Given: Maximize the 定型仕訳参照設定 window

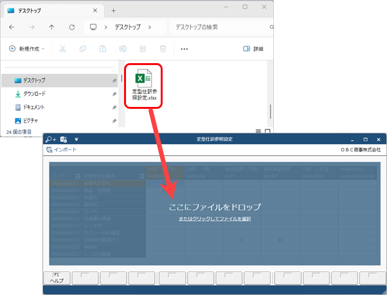Looking at the screenshot, I should (366, 140).
